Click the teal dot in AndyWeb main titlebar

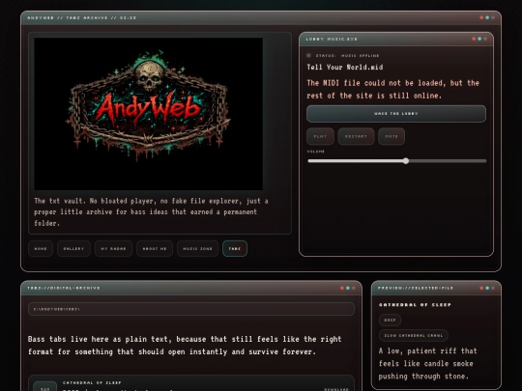[x=487, y=17]
